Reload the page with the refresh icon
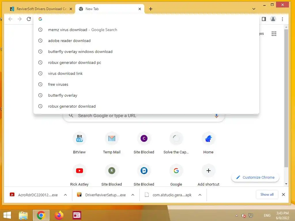Viewport: 295px width, 221px height. (29, 19)
